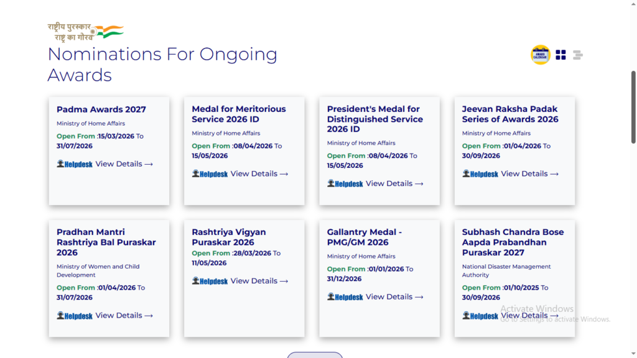
Task: Switch to list view layout
Action: pyautogui.click(x=578, y=55)
